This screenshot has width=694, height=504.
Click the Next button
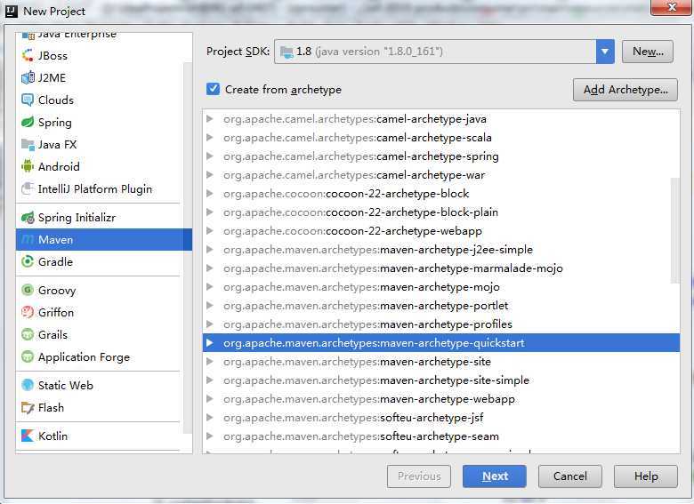pos(495,476)
